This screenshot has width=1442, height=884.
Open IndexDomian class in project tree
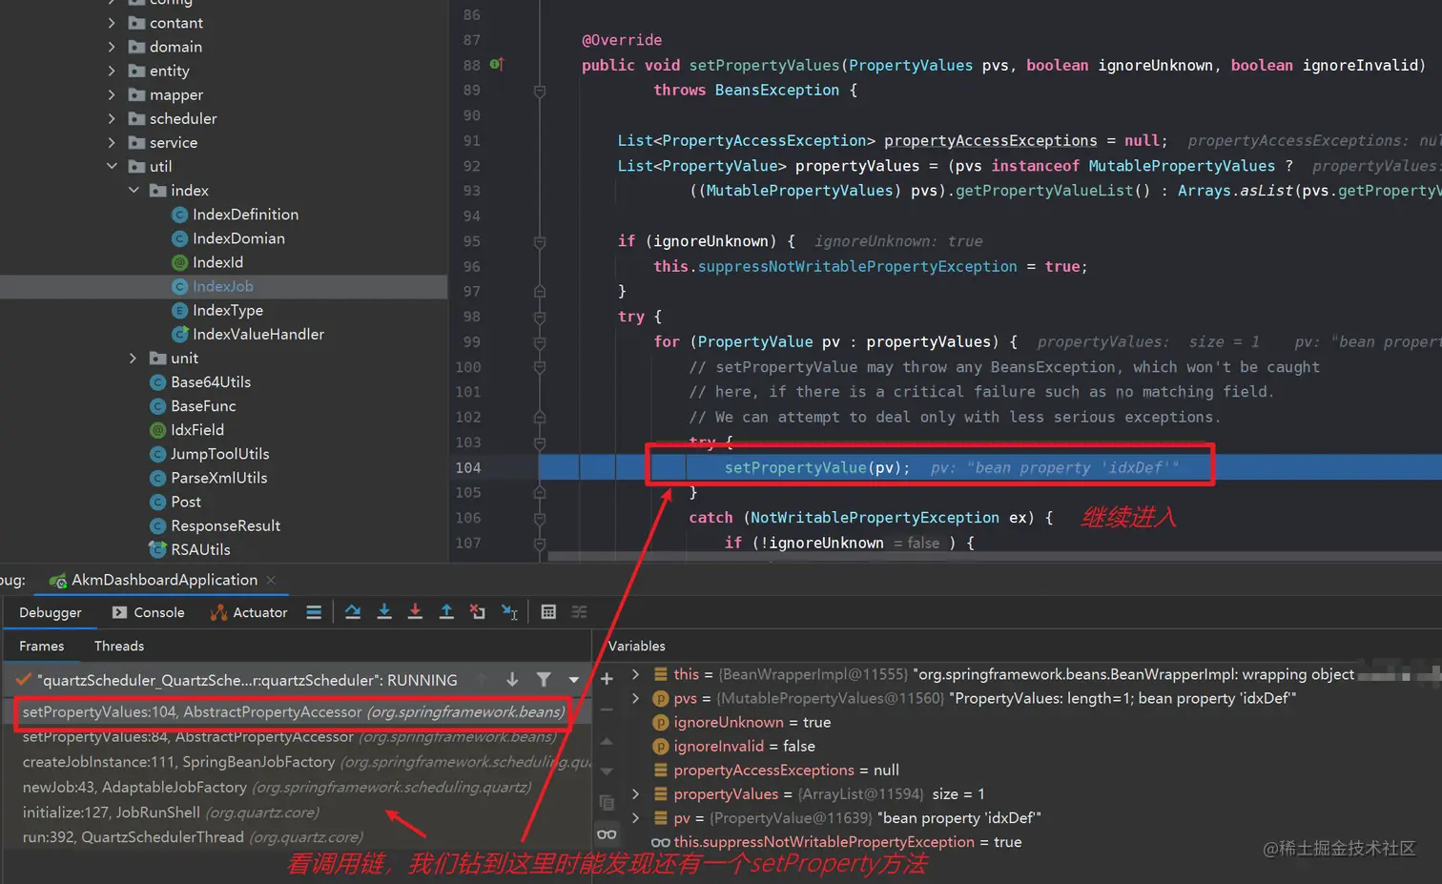(x=238, y=238)
